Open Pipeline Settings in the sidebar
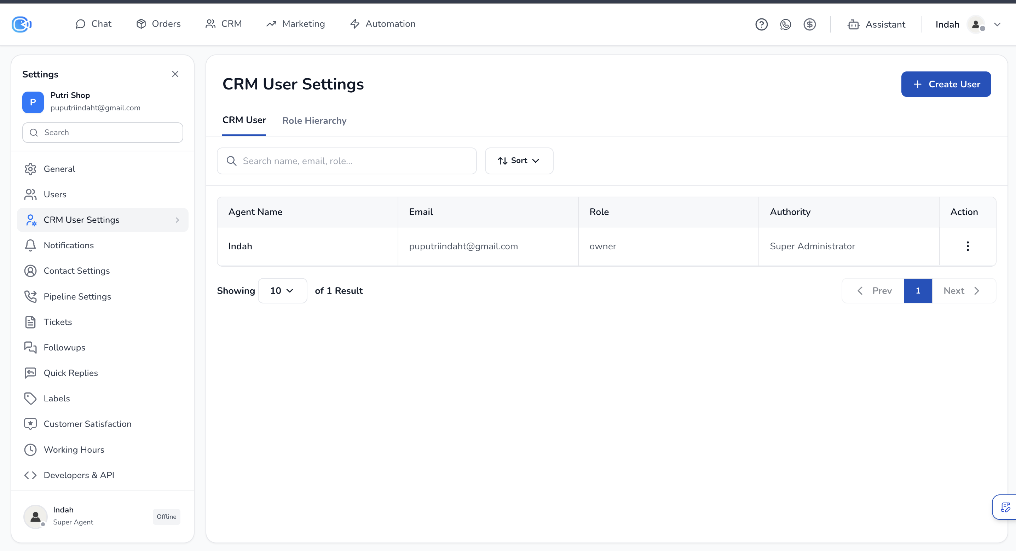Screen dimensions: 1016x551 coord(77,297)
